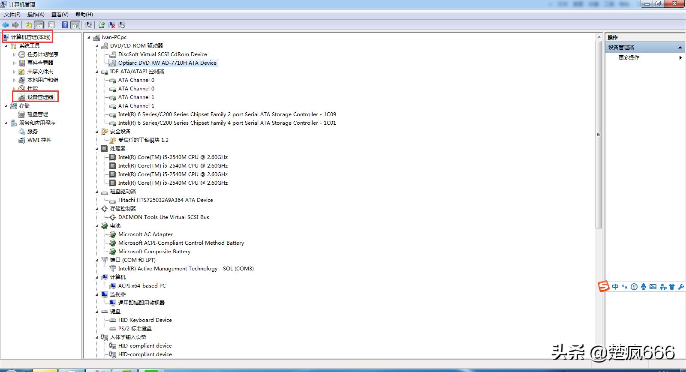The image size is (686, 372).
Task: Click the Forward arrow in the toolbar
Action: point(15,25)
